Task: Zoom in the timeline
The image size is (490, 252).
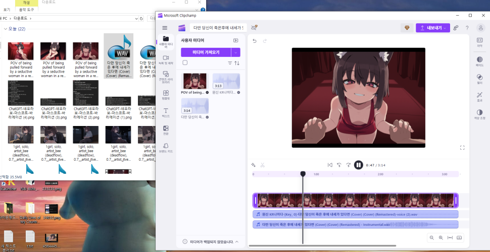Action: [440, 238]
